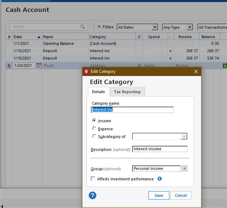Switch to the Tax Reporting tab
227x208 pixels.
127,92
